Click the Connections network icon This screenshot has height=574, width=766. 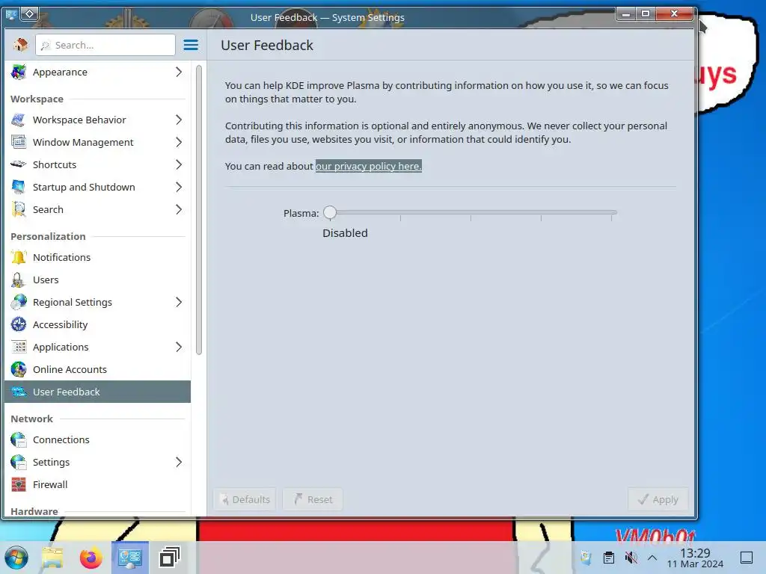pos(19,439)
